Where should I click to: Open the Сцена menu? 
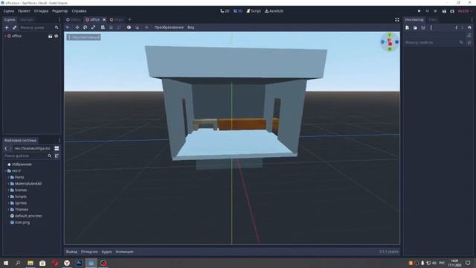(x=9, y=11)
